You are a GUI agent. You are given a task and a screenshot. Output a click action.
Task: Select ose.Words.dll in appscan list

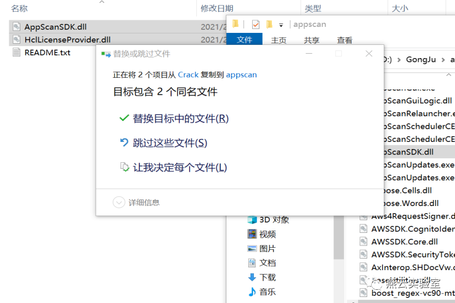click(412, 203)
